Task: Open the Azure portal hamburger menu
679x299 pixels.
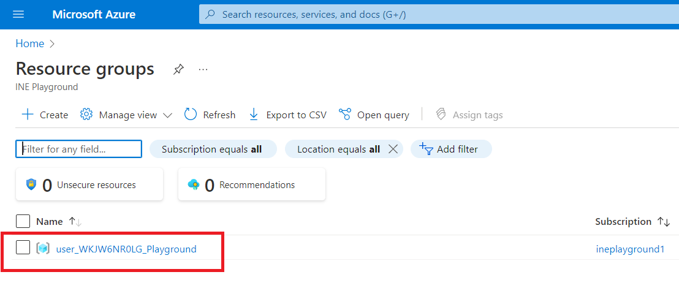Action: (x=18, y=14)
